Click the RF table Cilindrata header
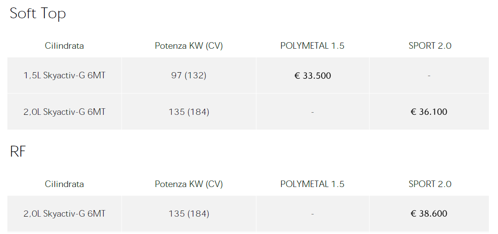The image size is (498, 234). [64, 184]
